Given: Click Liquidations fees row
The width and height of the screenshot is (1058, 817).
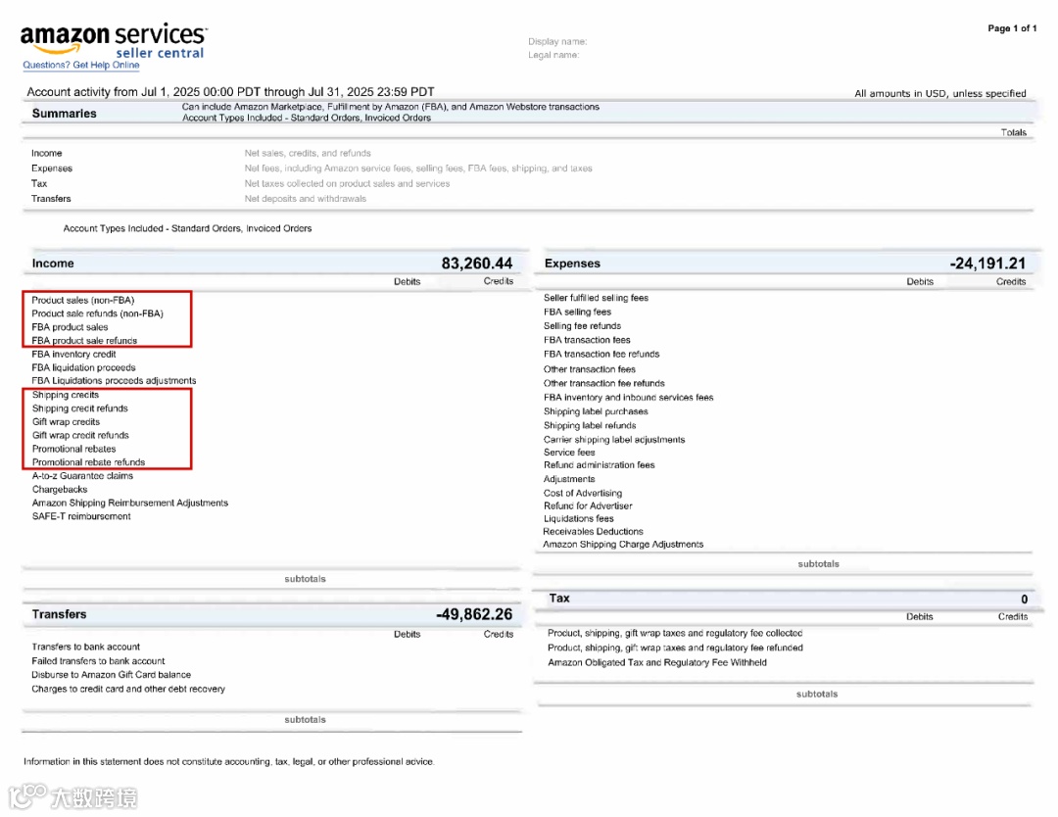Looking at the screenshot, I should (578, 519).
